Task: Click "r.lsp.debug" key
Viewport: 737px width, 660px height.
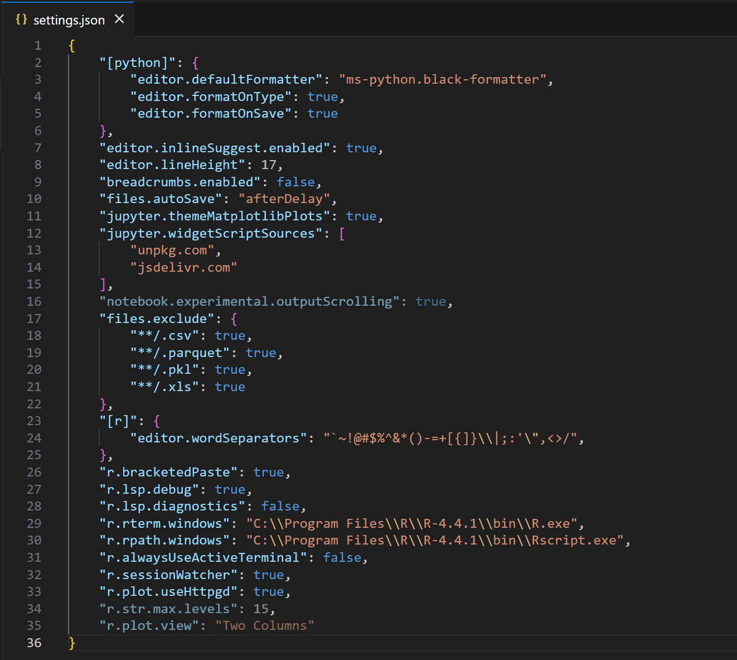Action: (x=149, y=490)
